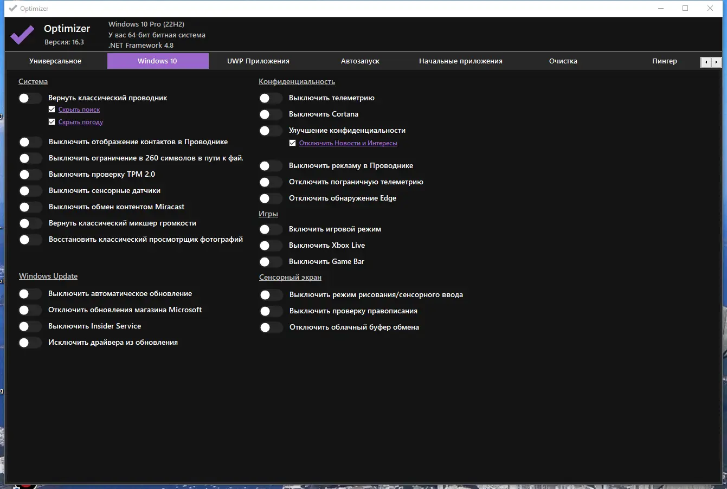
Task: Click the Optimizer icon in the title bar
Action: 13,8
